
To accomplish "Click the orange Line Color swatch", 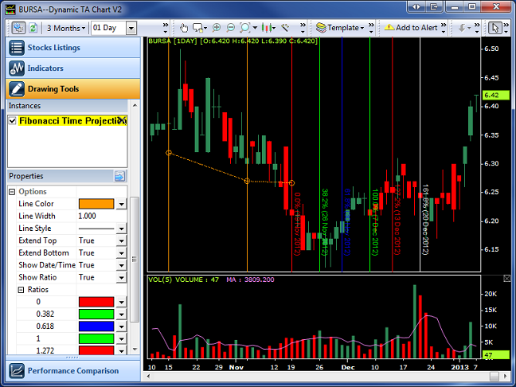I will pos(96,204).
